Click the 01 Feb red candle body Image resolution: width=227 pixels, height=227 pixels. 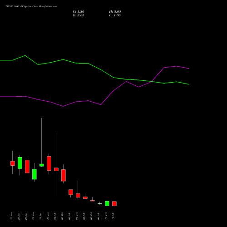click(x=56, y=169)
